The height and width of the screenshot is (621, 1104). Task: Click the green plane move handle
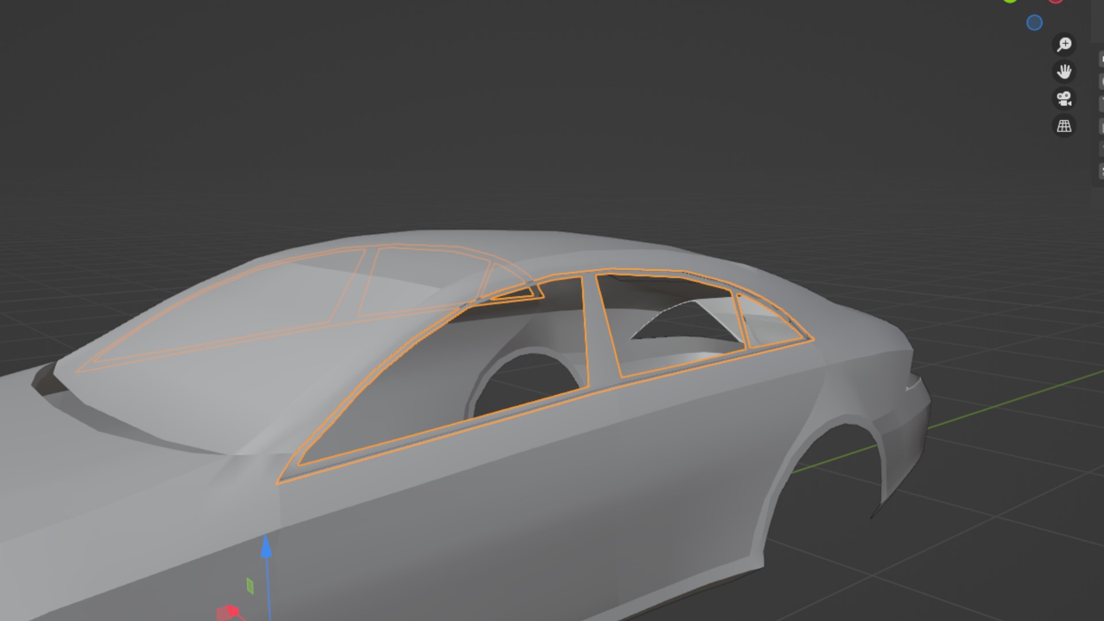click(x=250, y=586)
